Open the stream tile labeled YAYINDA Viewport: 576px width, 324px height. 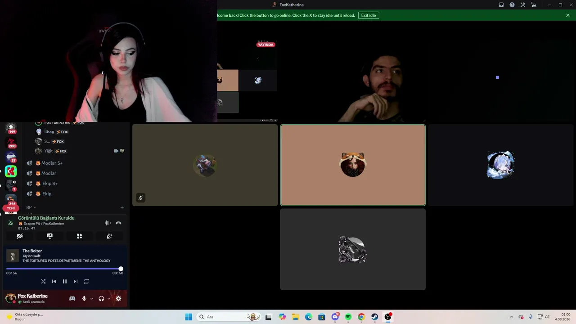247,81
